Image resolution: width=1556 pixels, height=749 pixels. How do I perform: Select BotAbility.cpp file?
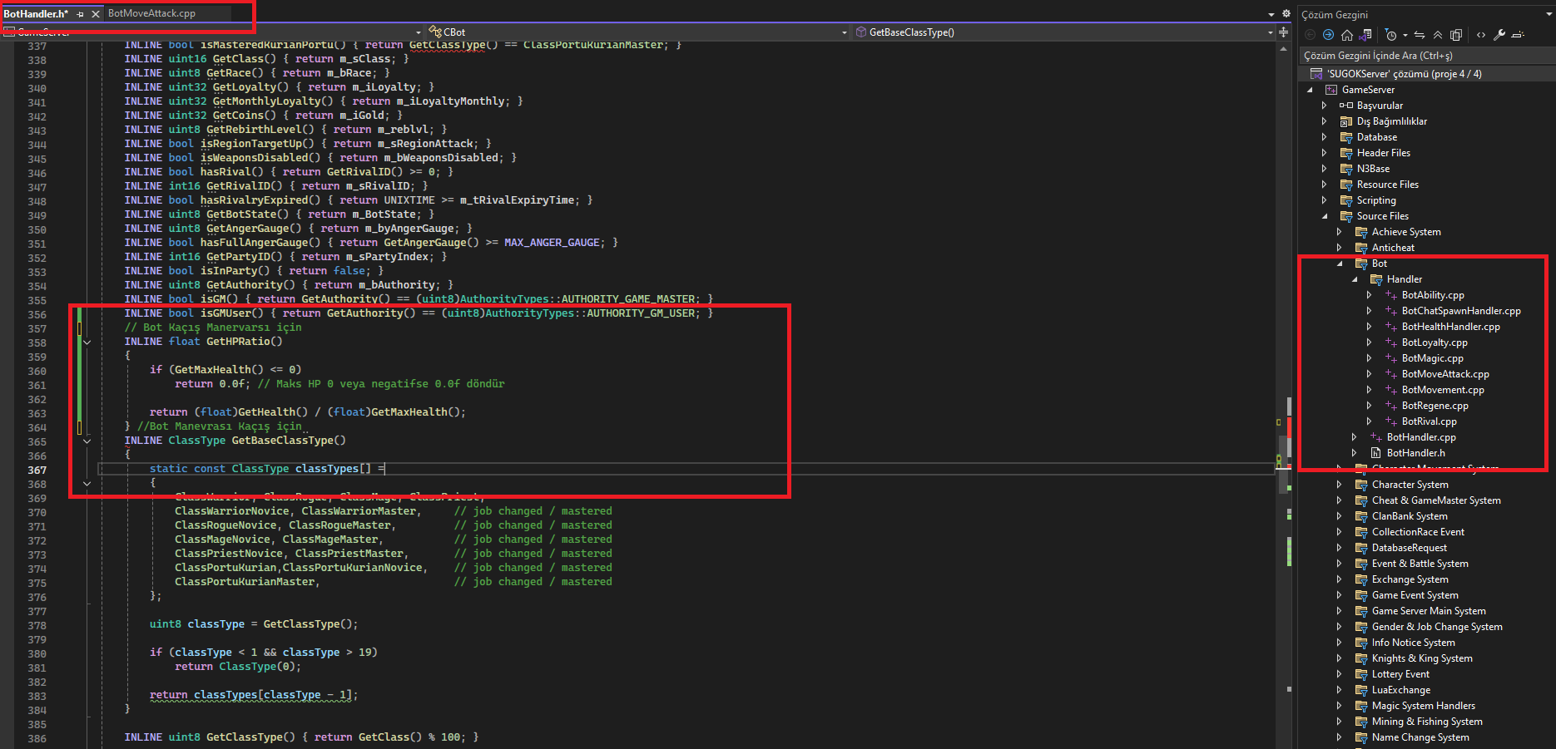click(x=1433, y=295)
